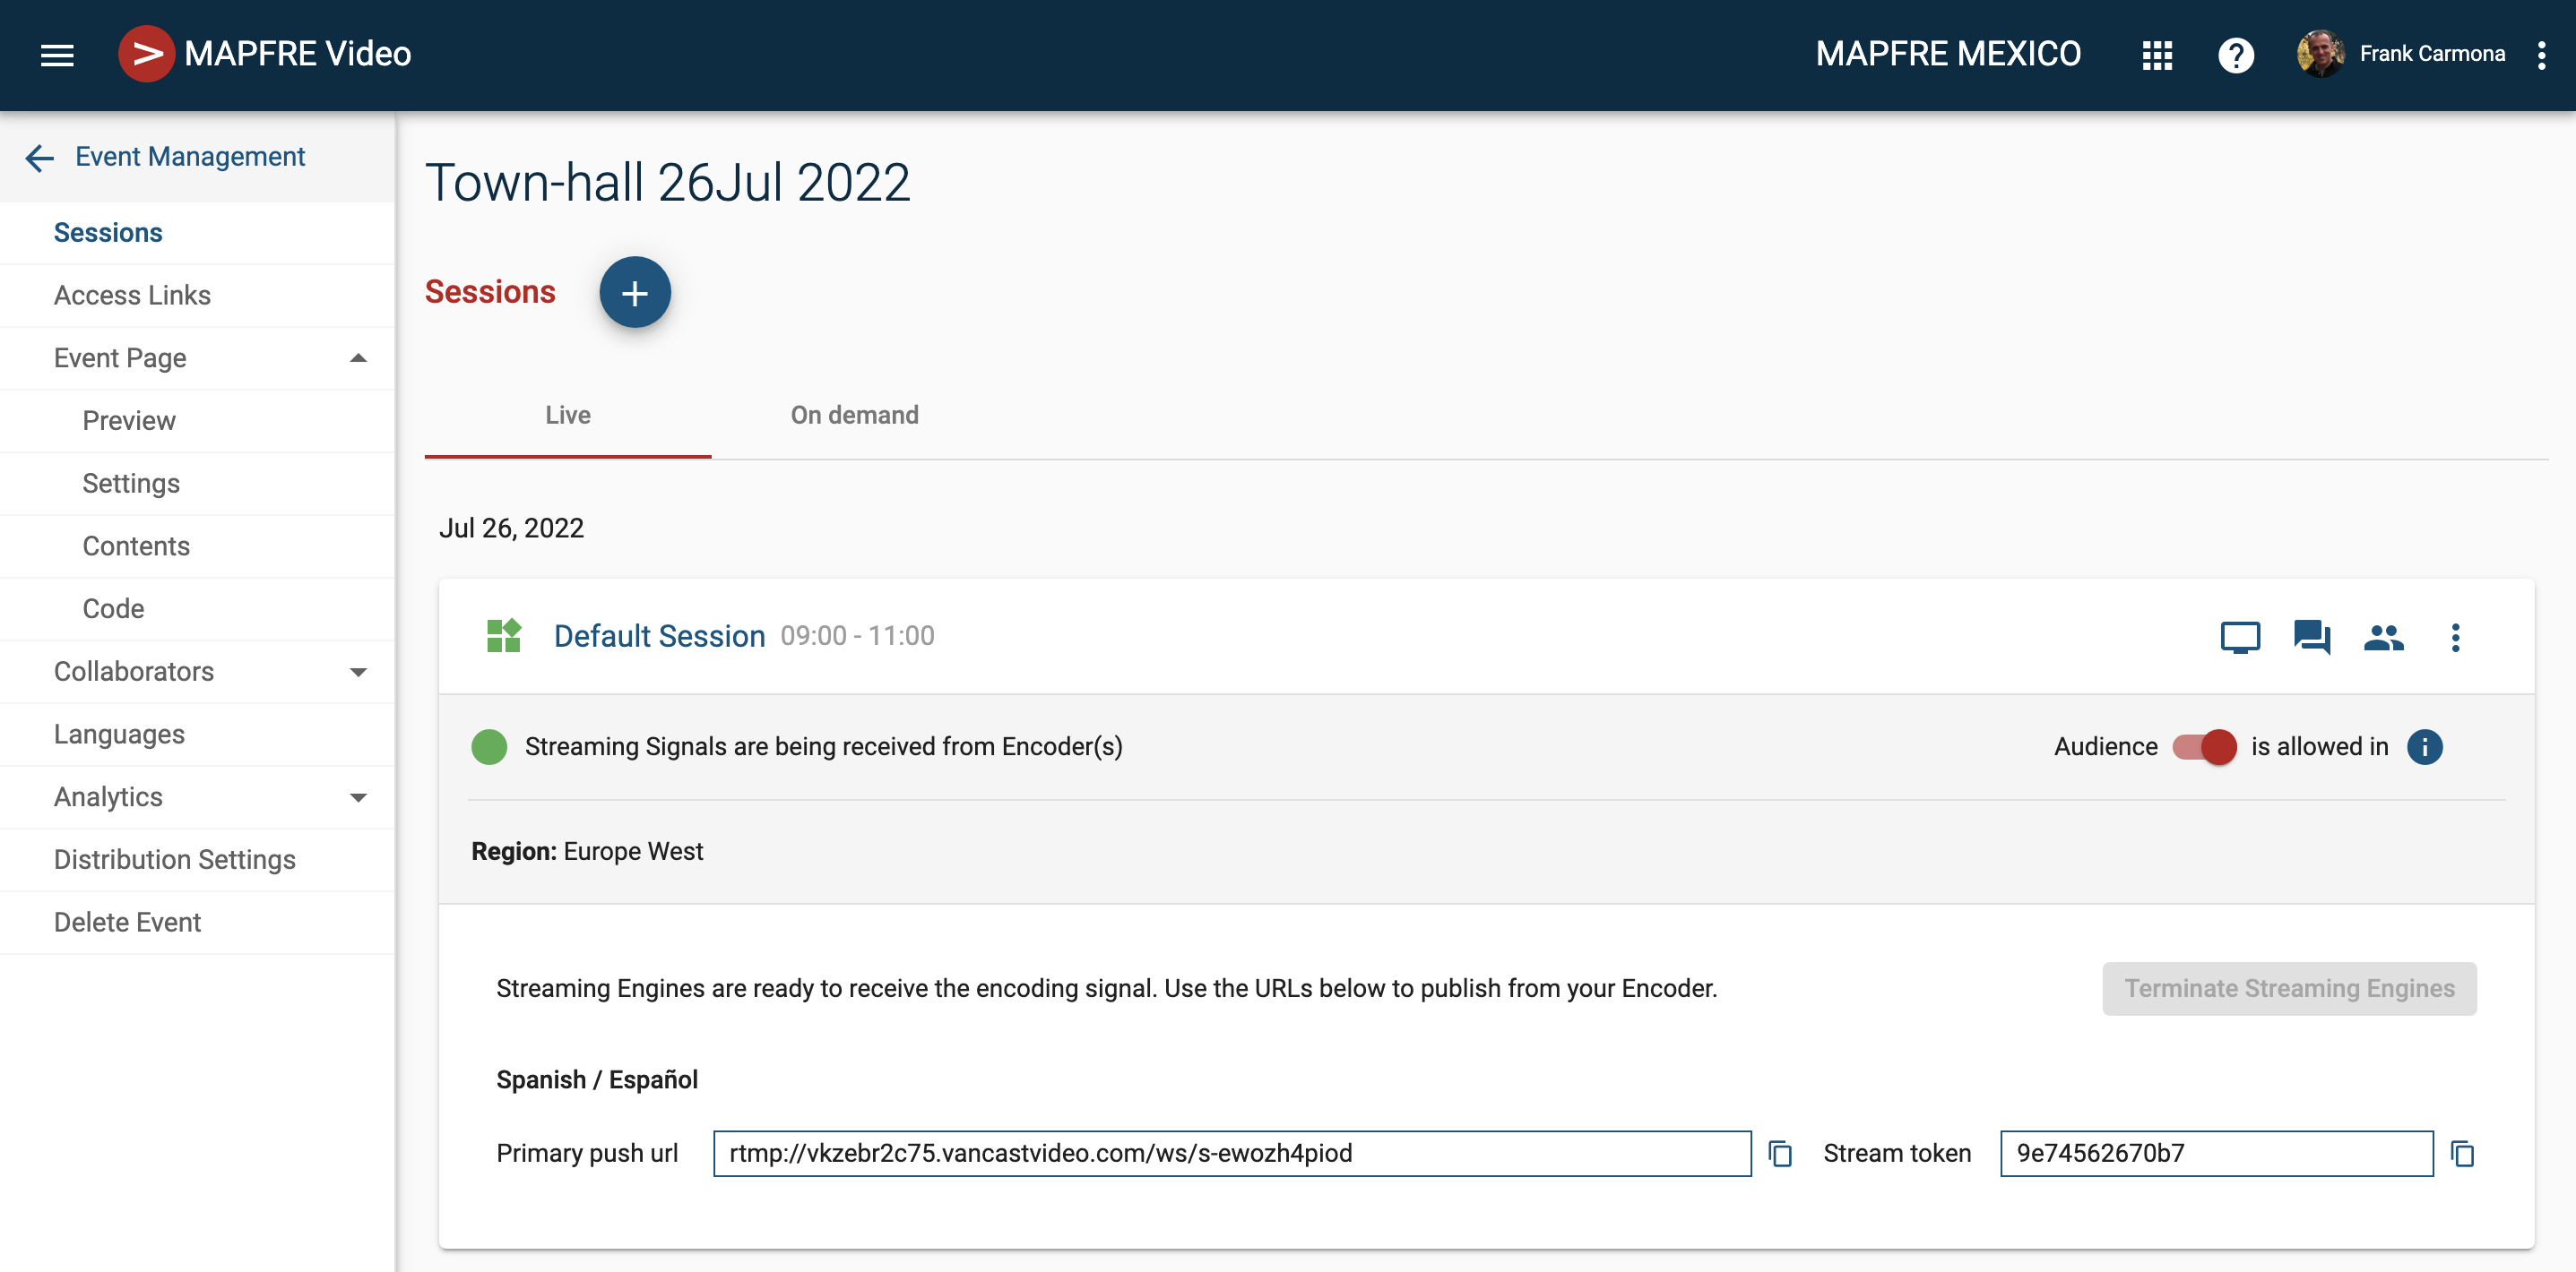Image resolution: width=2576 pixels, height=1272 pixels.
Task: Click the audience info icon
Action: [2424, 746]
